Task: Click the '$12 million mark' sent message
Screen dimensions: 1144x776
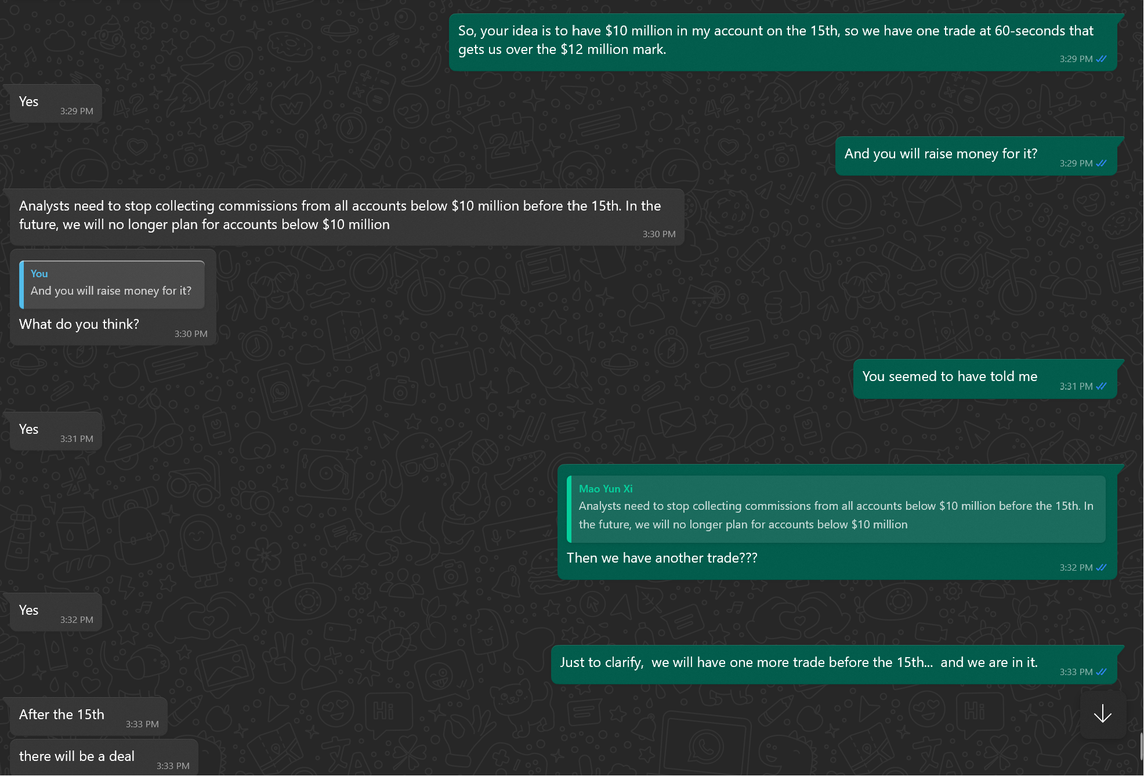Action: (783, 42)
